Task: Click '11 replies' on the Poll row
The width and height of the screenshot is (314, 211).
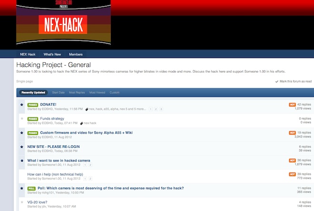Action: [x=304, y=188]
